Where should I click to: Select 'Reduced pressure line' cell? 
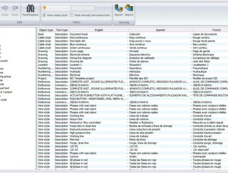click(82, 129)
